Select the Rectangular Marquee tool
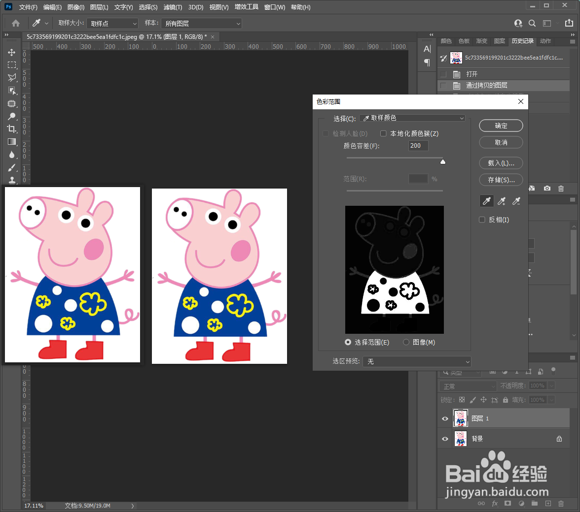This screenshot has width=580, height=512. point(12,65)
